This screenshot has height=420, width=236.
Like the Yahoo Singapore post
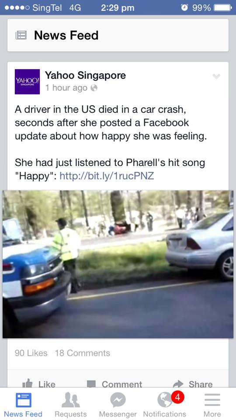click(39, 384)
